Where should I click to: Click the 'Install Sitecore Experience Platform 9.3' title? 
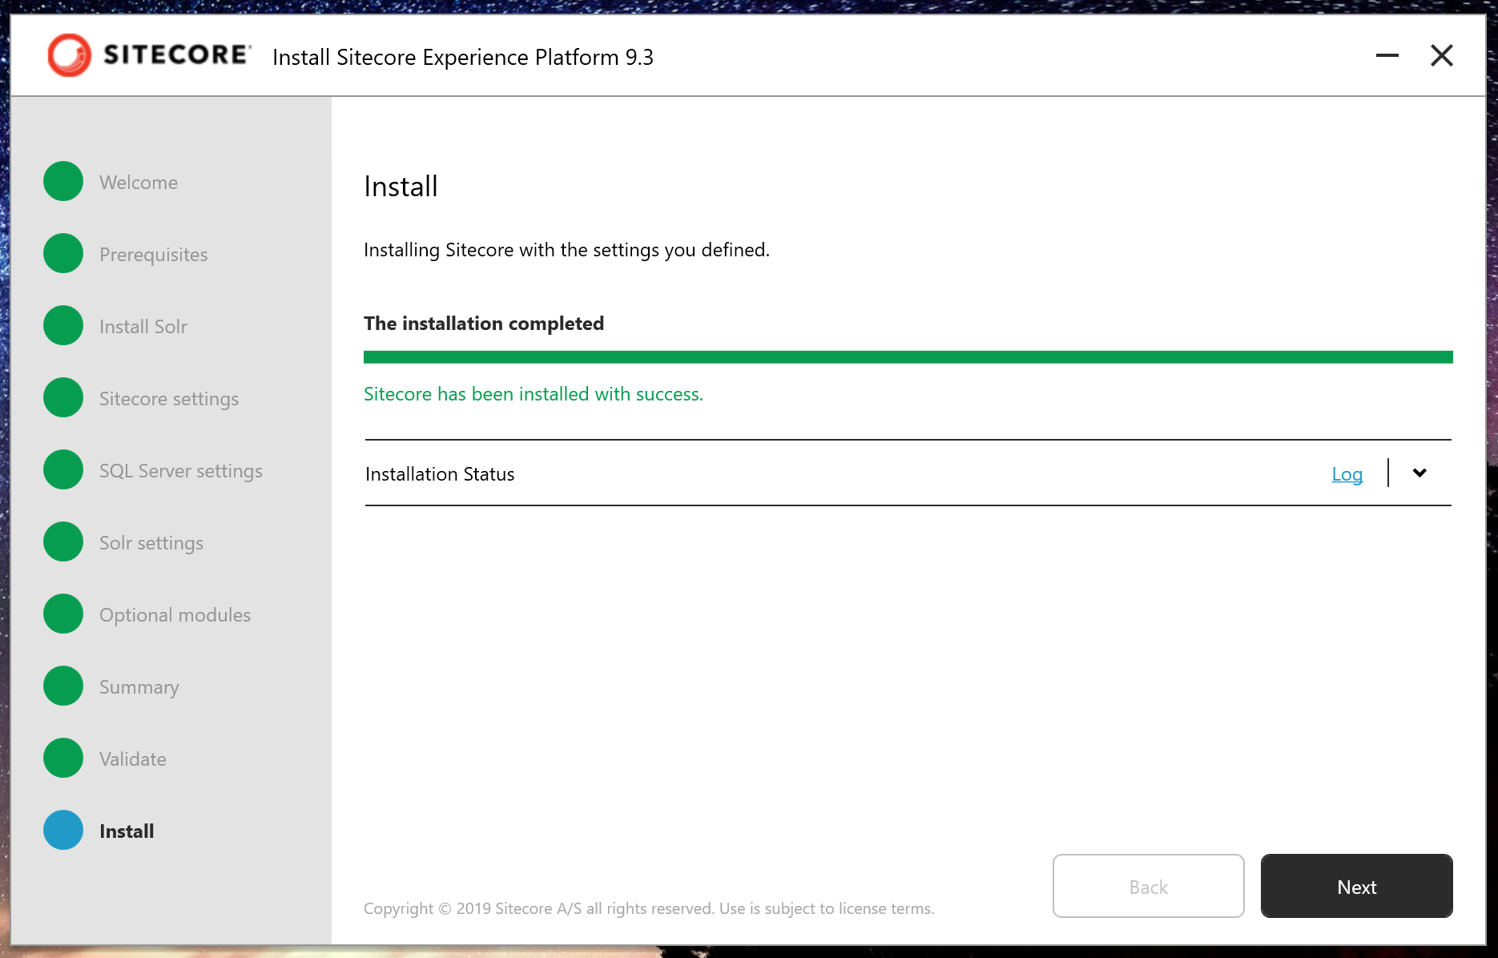tap(463, 58)
